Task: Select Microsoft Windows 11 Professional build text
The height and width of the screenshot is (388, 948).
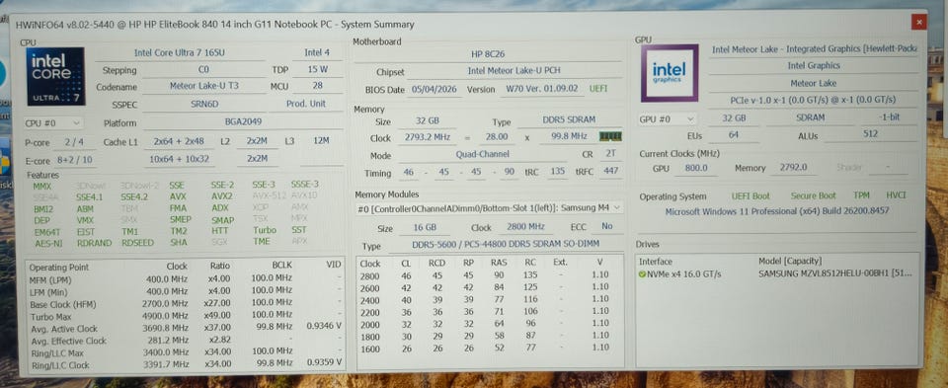Action: [x=777, y=211]
